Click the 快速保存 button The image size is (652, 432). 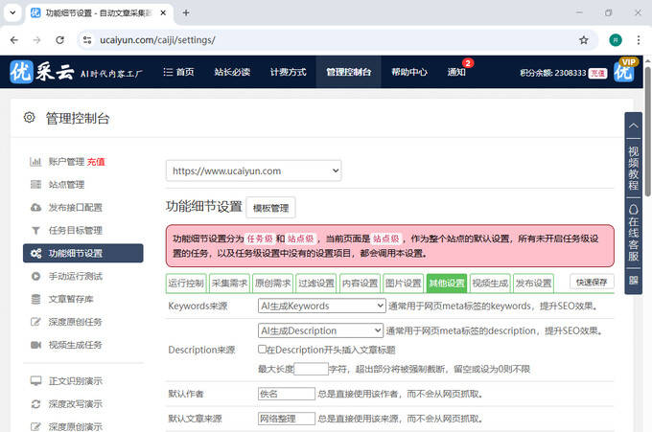[x=592, y=283]
